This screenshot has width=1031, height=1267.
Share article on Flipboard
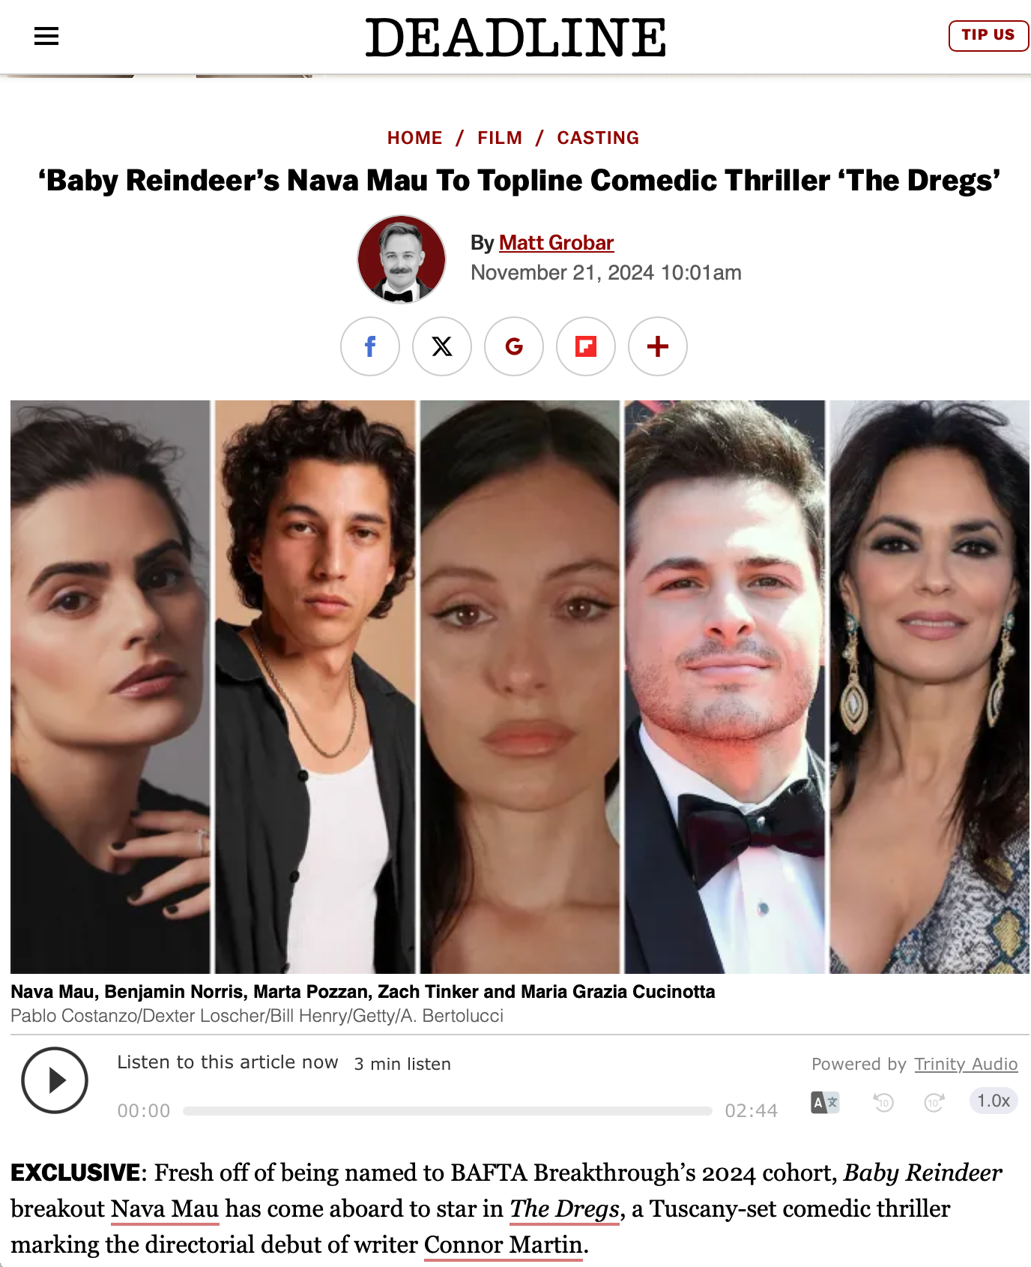586,346
